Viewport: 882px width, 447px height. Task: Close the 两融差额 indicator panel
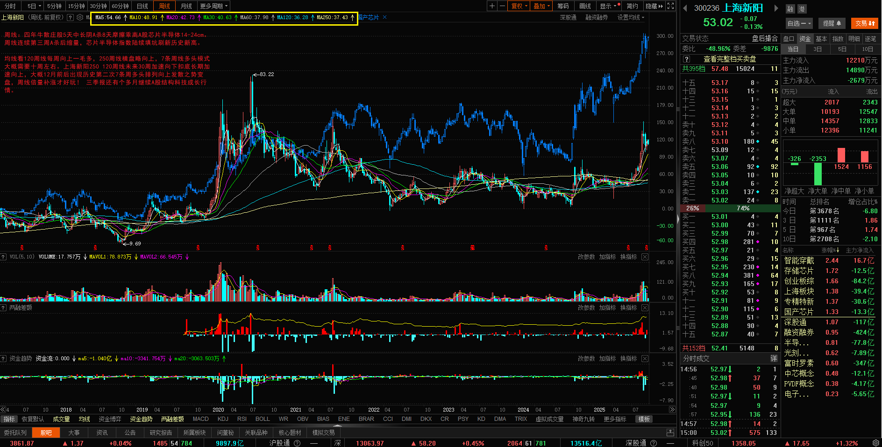click(645, 307)
